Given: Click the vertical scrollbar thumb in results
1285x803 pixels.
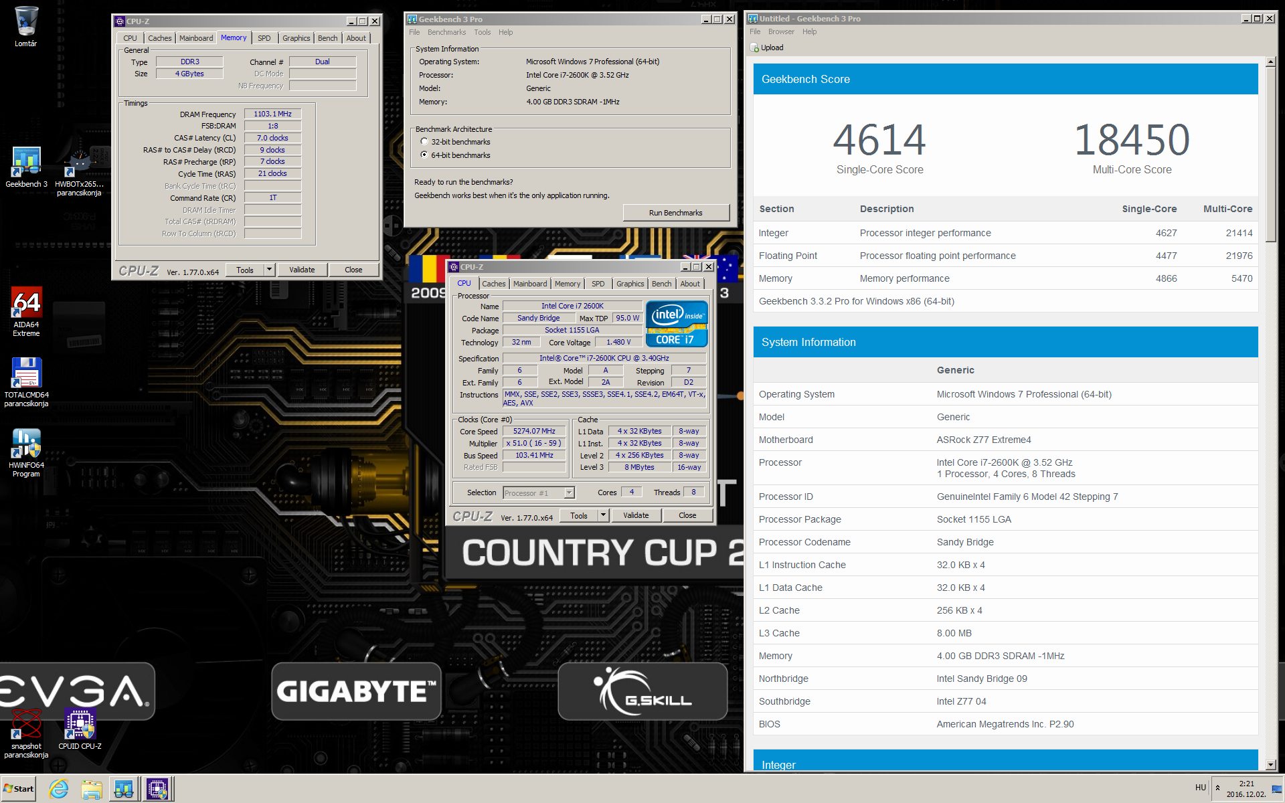Looking at the screenshot, I should pyautogui.click(x=1270, y=155).
